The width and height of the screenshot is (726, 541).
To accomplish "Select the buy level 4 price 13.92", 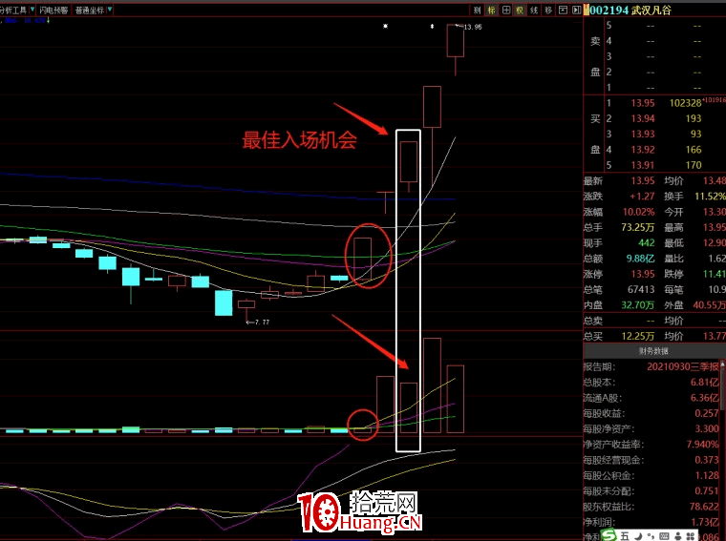I will (x=643, y=150).
